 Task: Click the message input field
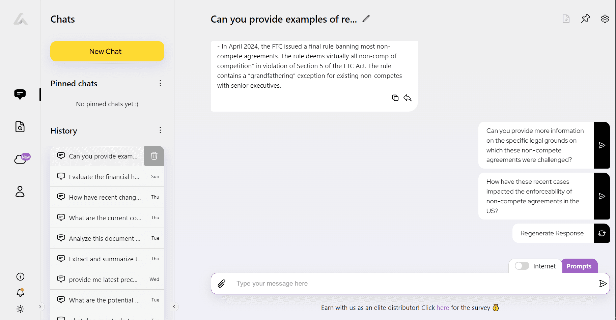tap(410, 284)
